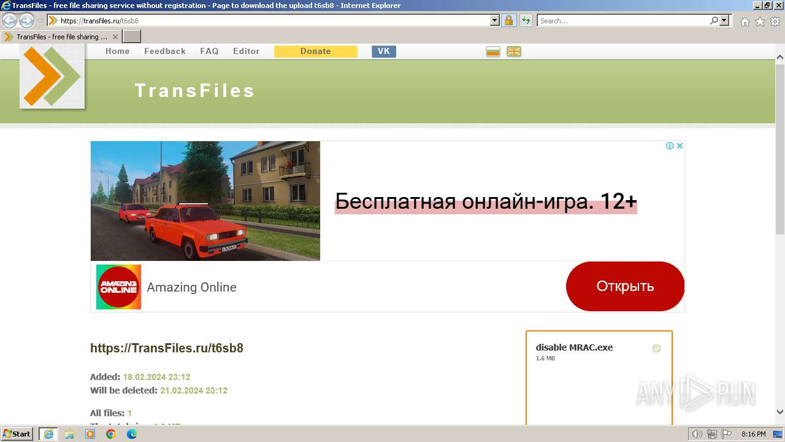Click the taskbar clock 8:16 PM
The width and height of the screenshot is (785, 442).
click(x=754, y=434)
